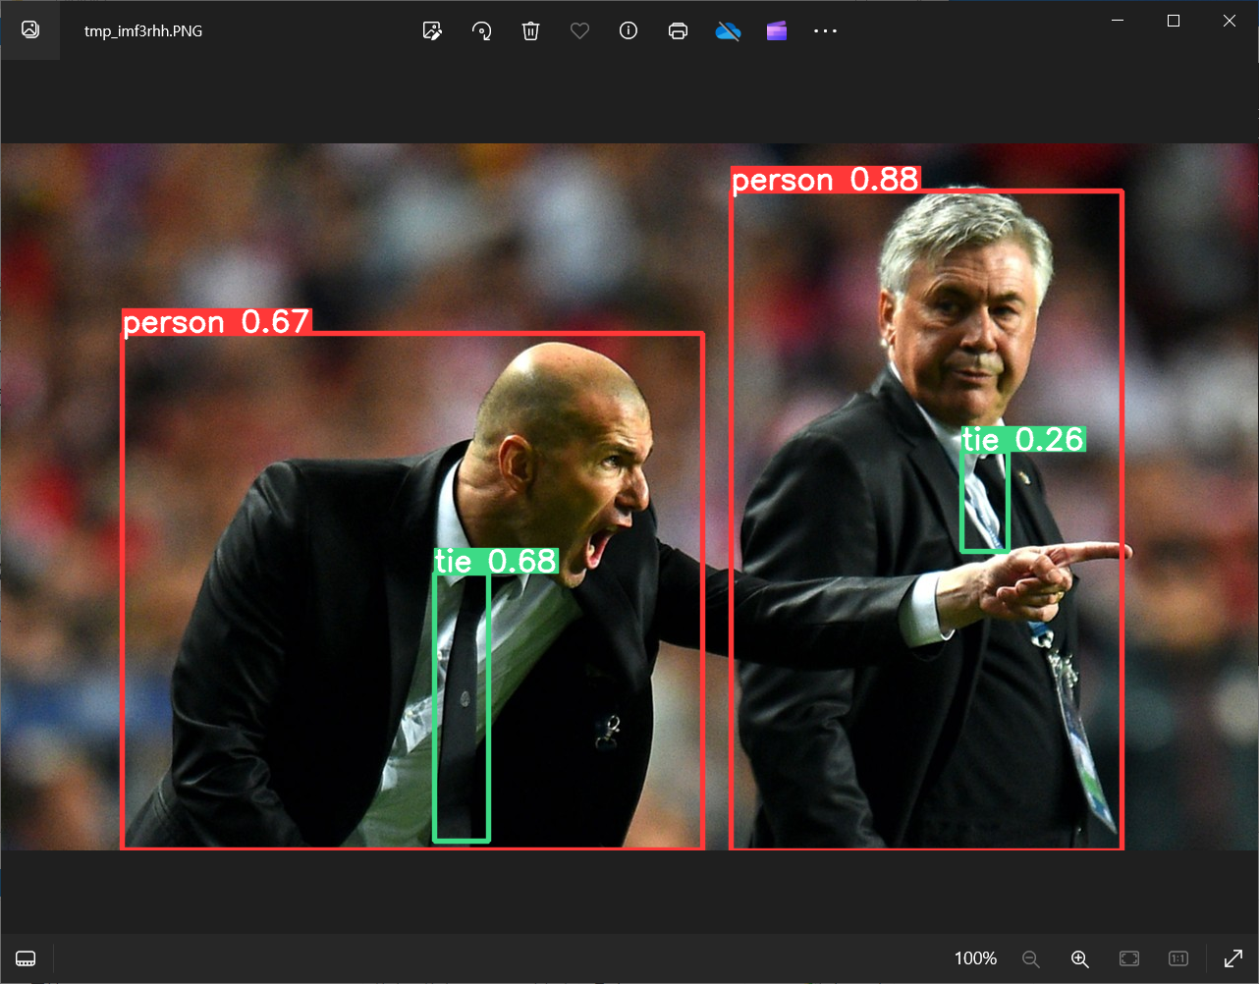Zoom out with the minus magnifier

(x=1030, y=958)
